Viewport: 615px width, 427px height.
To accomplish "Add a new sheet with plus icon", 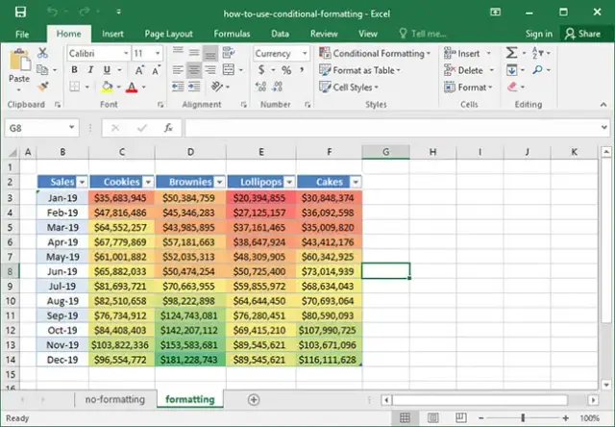I will tap(254, 399).
